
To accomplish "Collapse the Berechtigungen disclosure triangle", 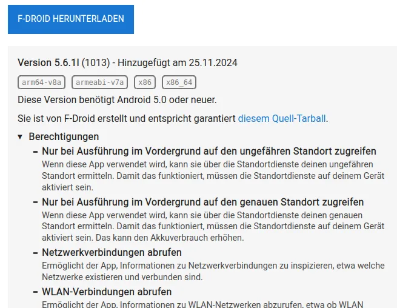I will (x=21, y=137).
